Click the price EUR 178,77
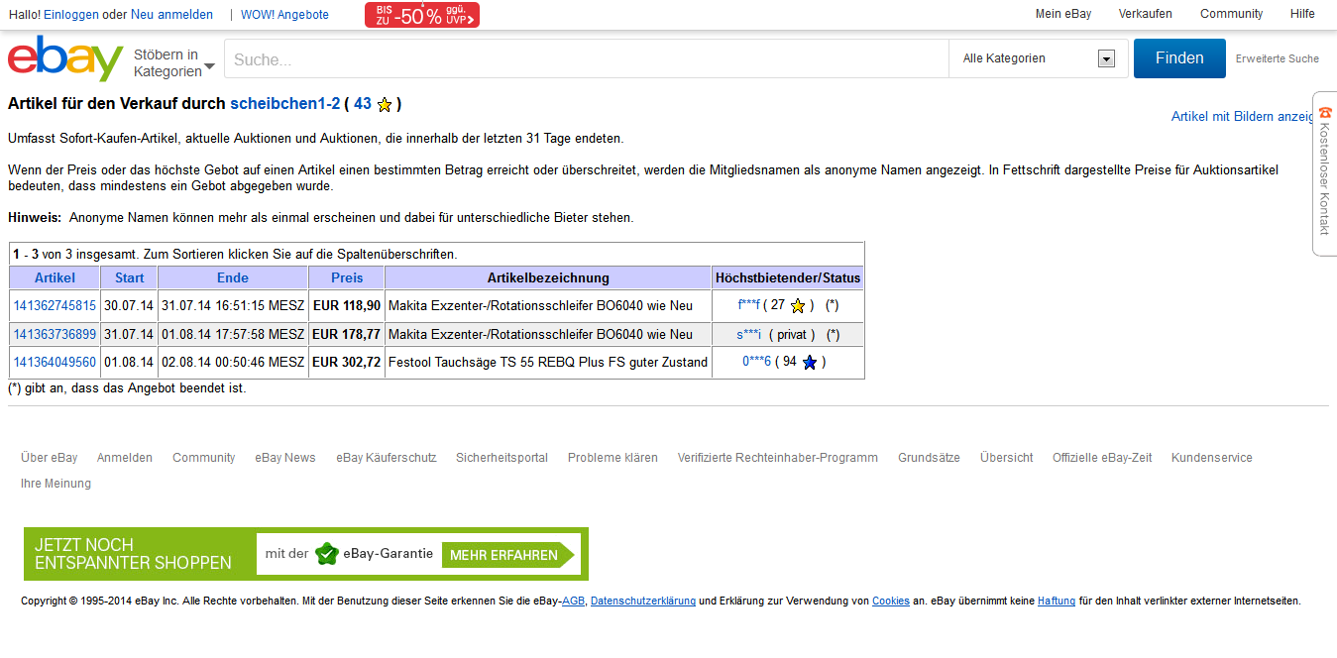 (x=347, y=335)
